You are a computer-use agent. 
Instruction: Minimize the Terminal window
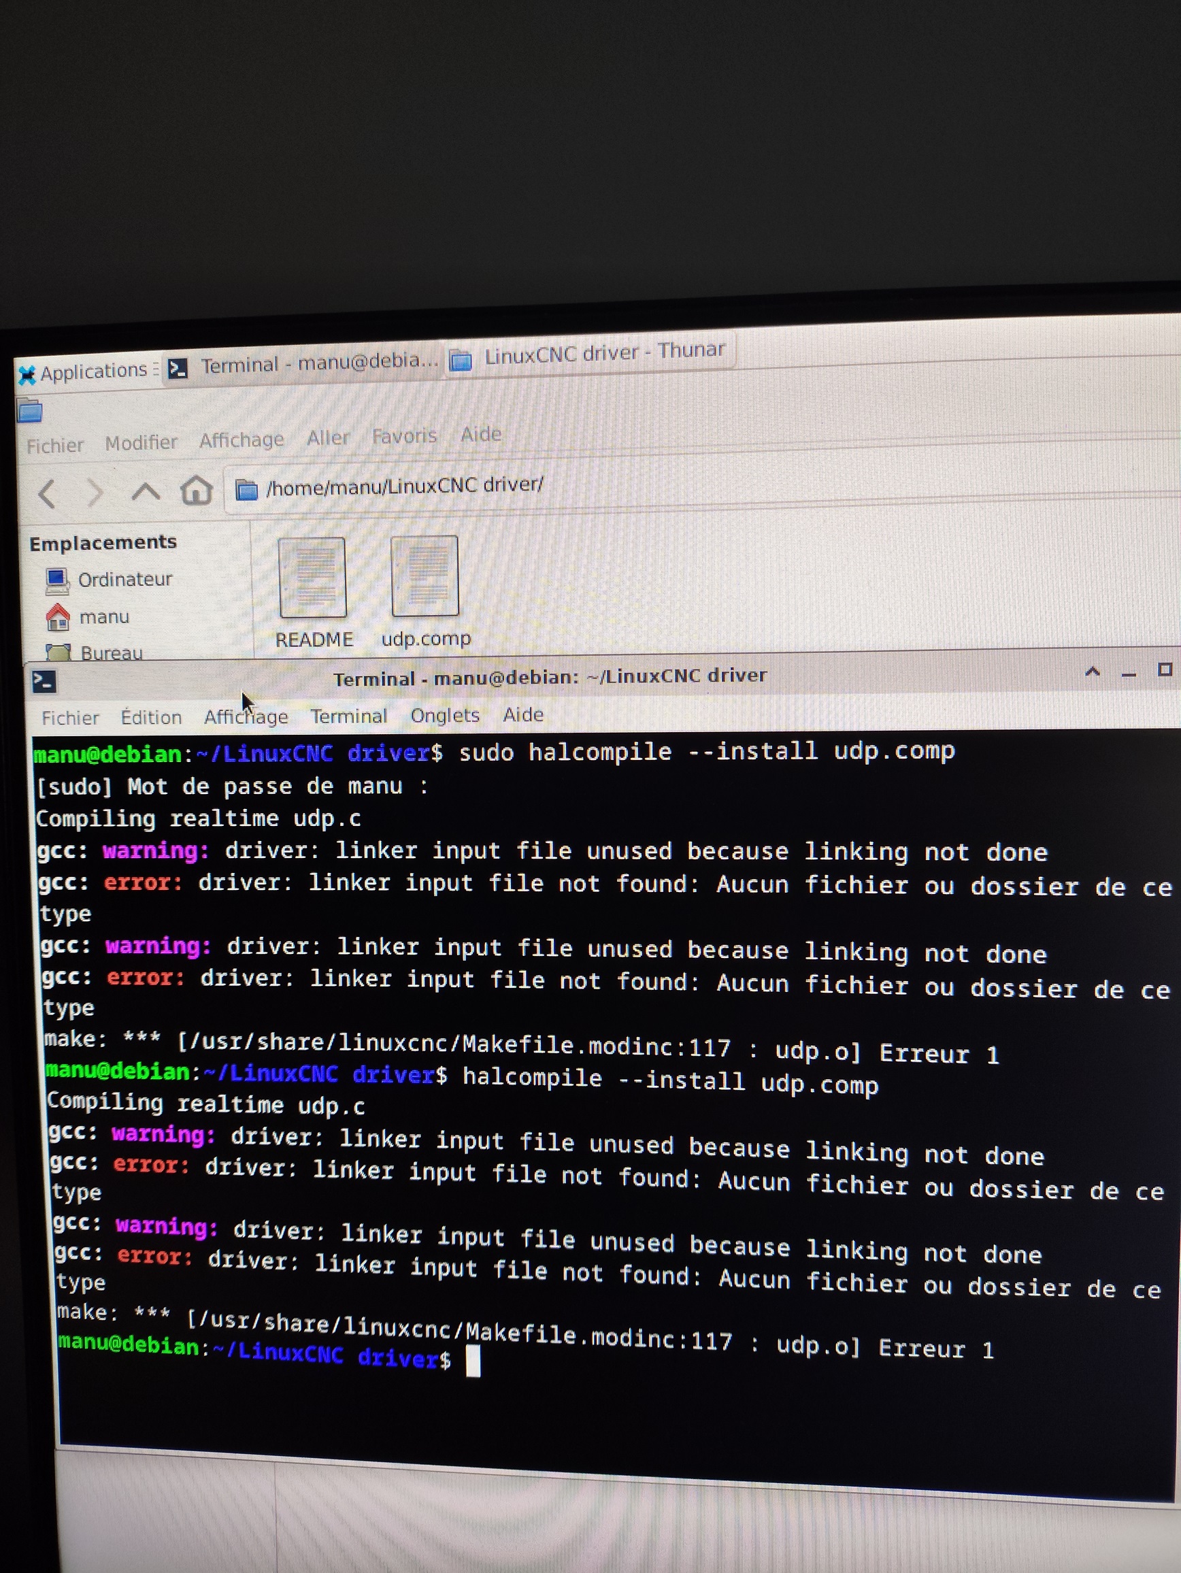(1129, 674)
